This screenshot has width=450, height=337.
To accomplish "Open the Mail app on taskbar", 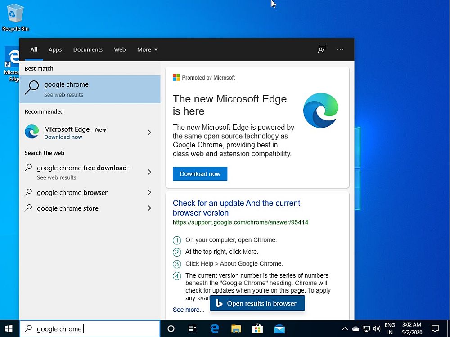I will tap(279, 328).
